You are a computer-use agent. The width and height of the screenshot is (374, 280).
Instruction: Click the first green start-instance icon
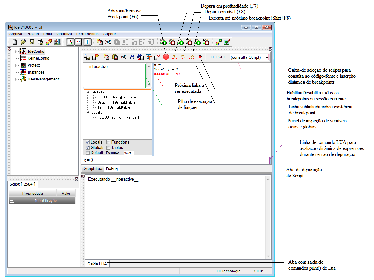163,42
